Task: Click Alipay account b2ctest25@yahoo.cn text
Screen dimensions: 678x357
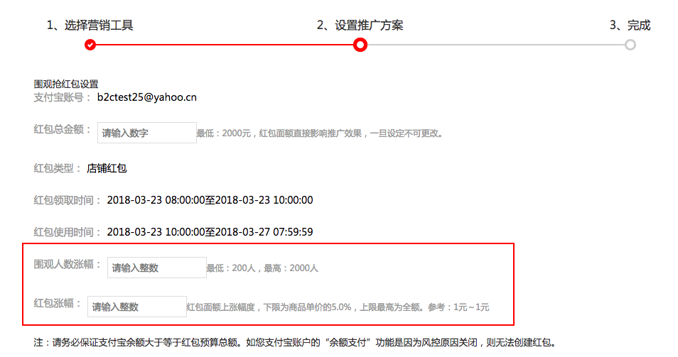Action: 147,97
